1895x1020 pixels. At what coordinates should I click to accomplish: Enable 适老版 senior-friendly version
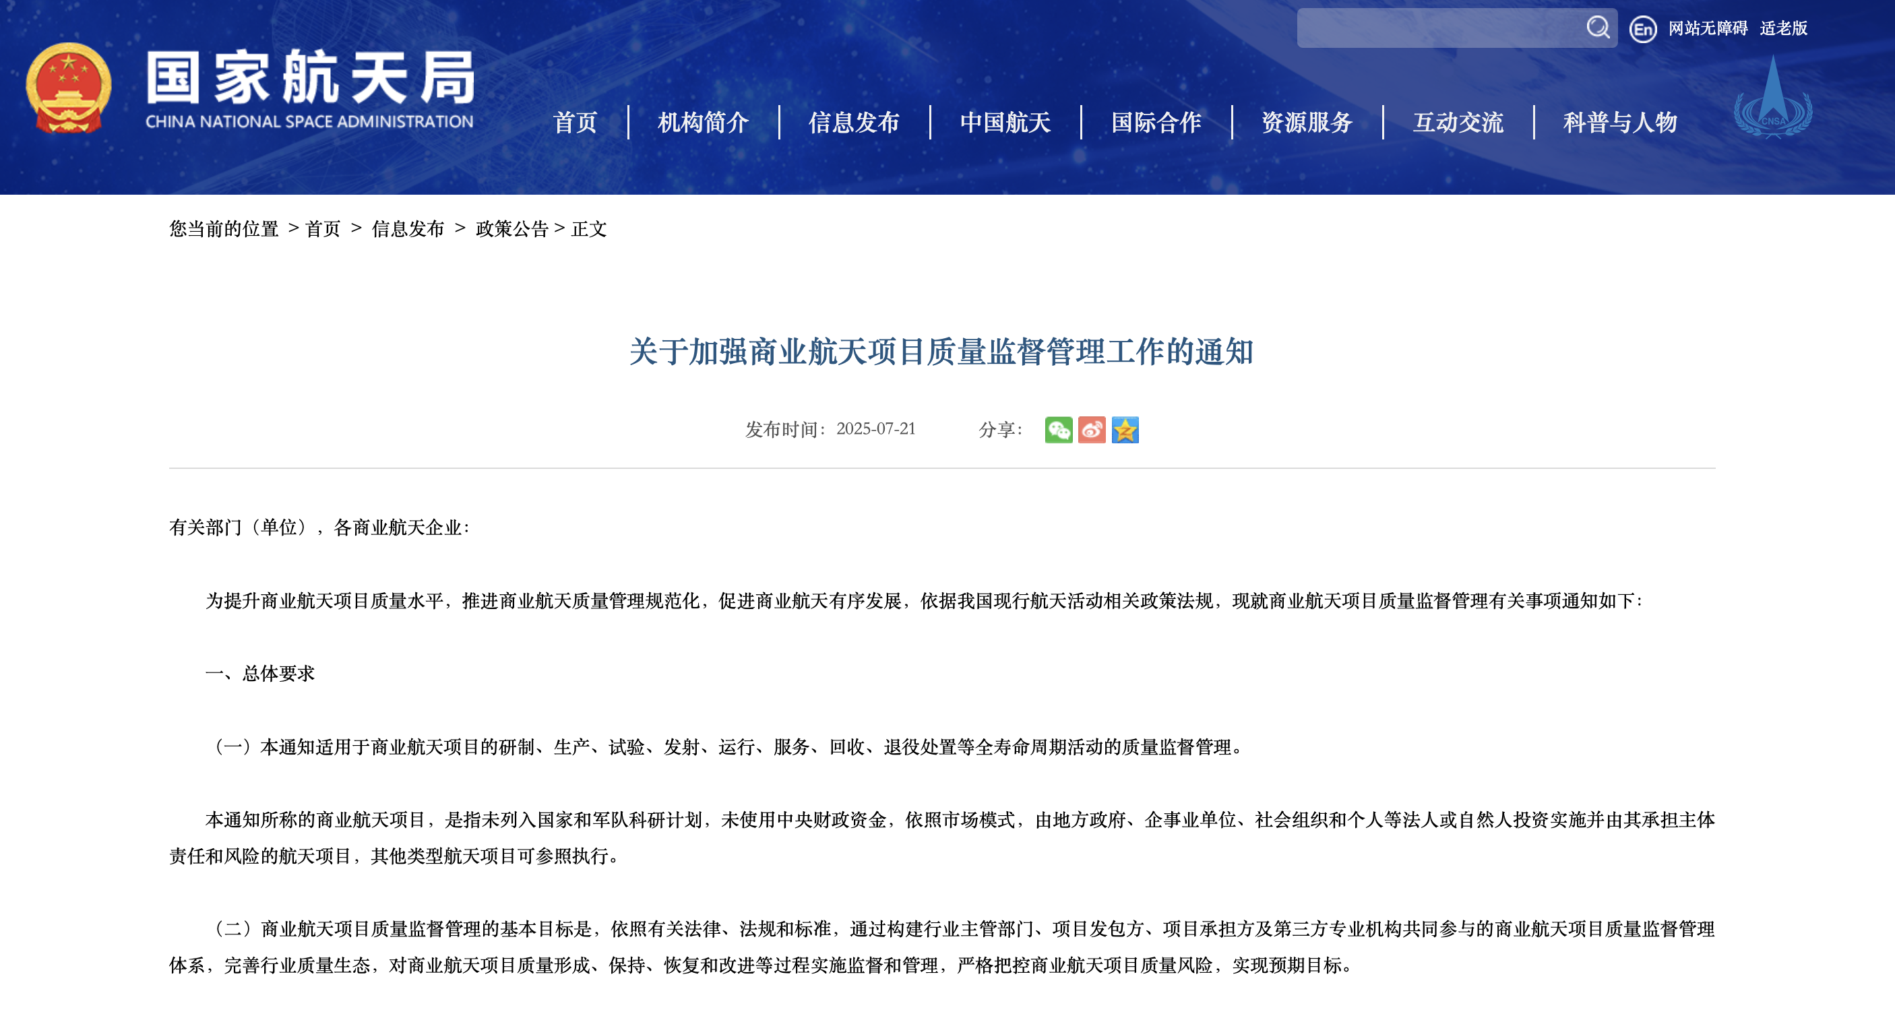tap(1783, 28)
